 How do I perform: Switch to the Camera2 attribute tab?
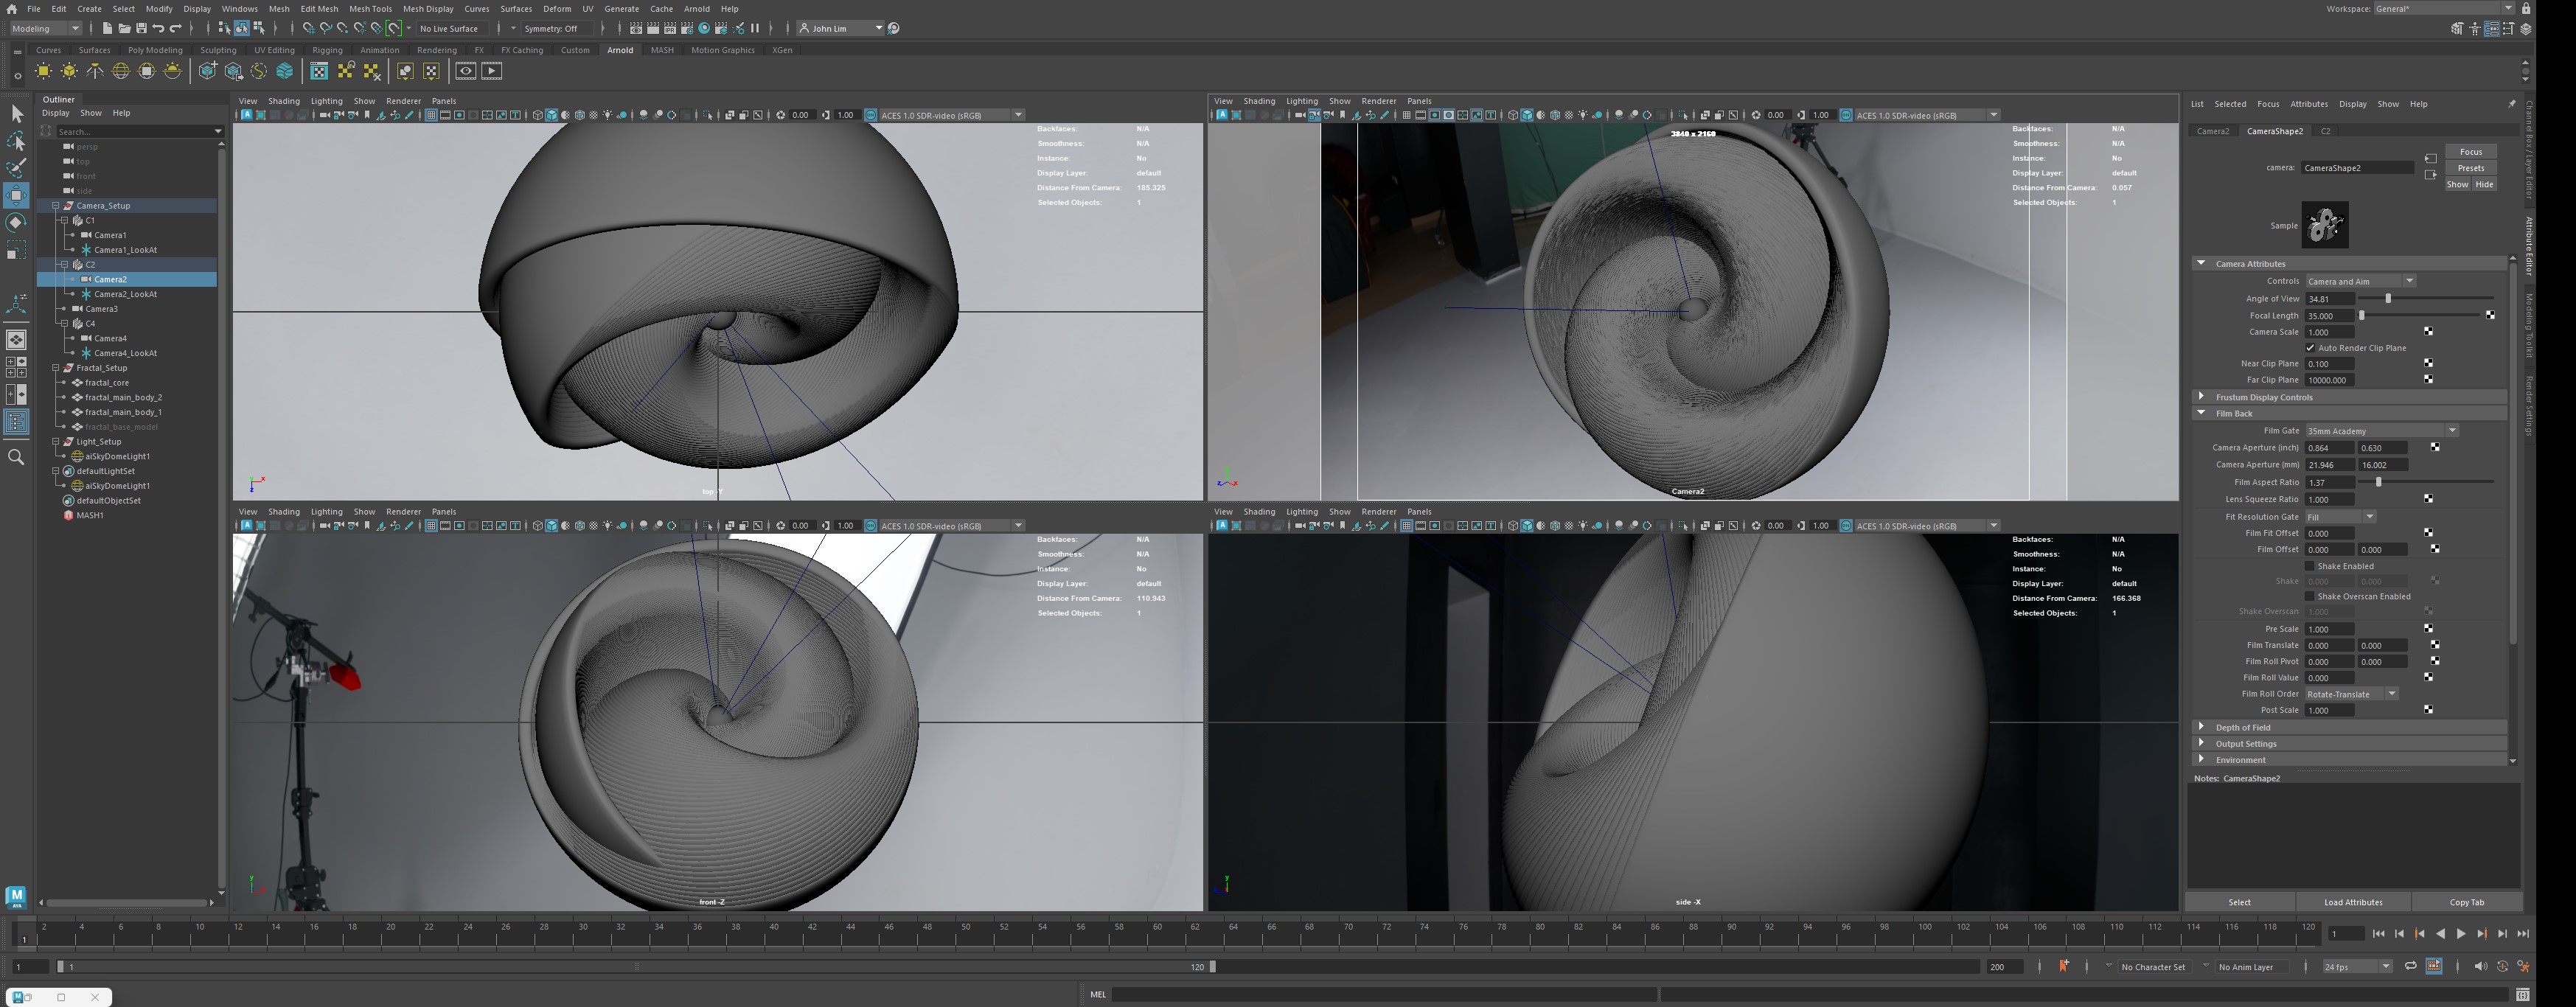(2212, 131)
